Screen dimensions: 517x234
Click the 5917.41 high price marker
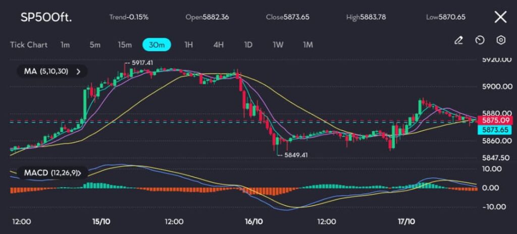[142, 63]
